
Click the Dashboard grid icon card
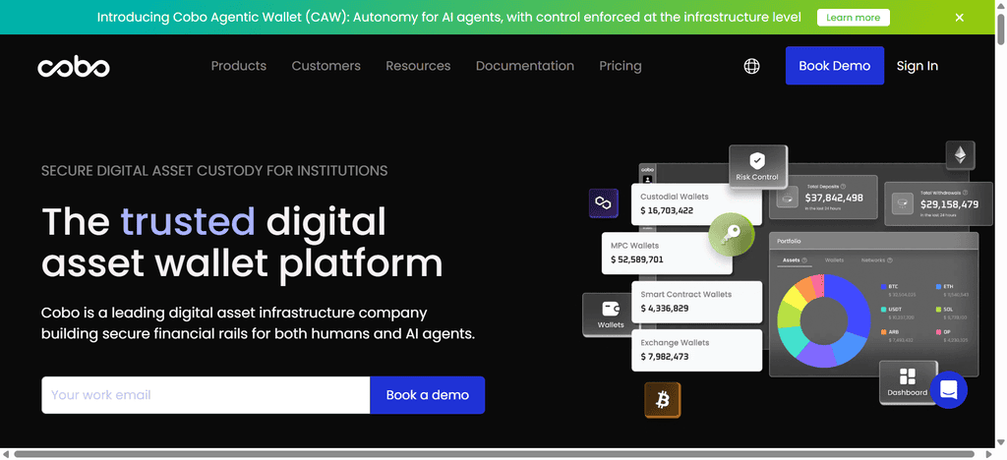[x=908, y=382]
